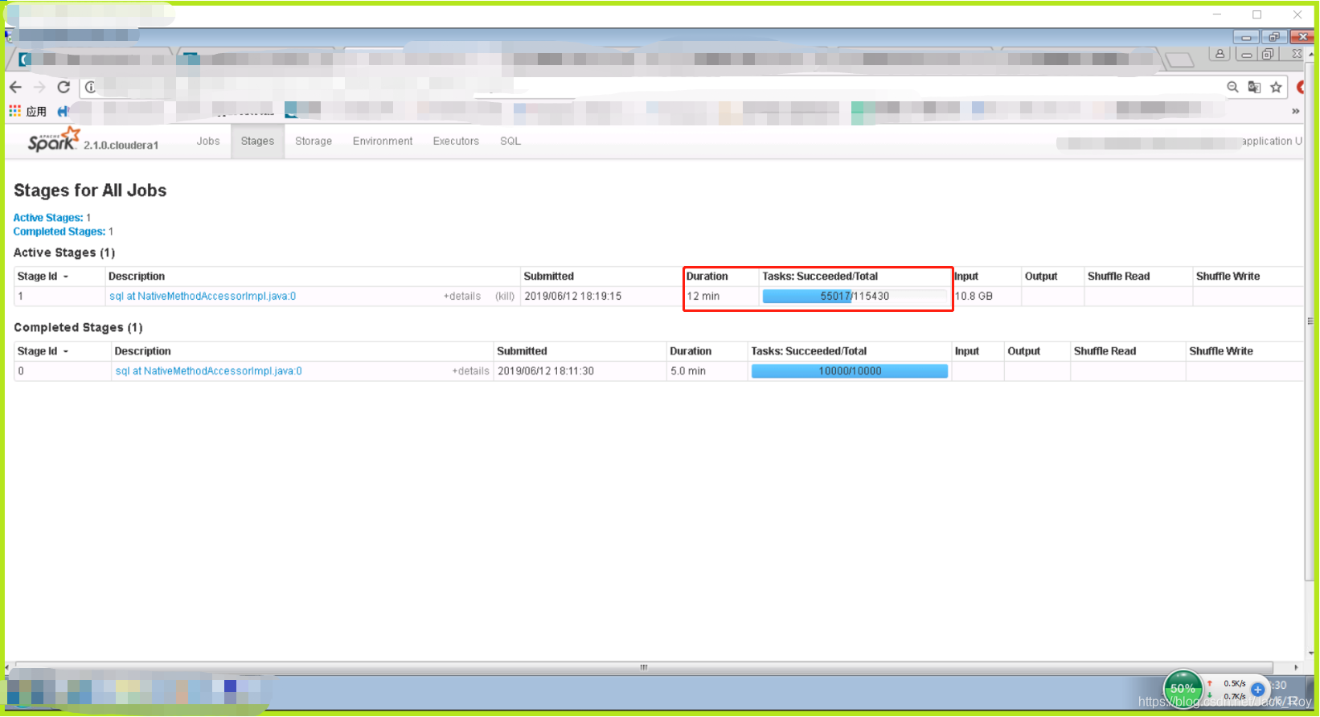Click the site info icon in address bar
Image resolution: width=1320 pixels, height=717 pixels.
[x=90, y=87]
